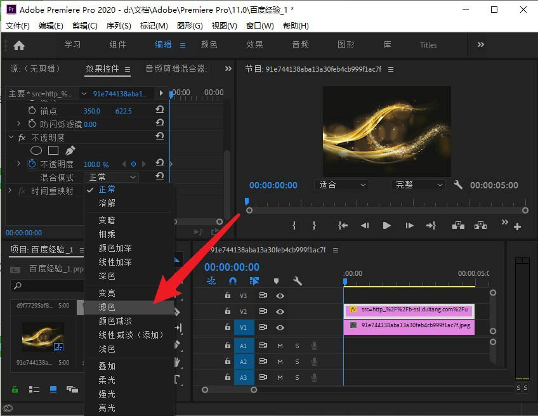Reset the anchor point parameter

pyautogui.click(x=160, y=110)
